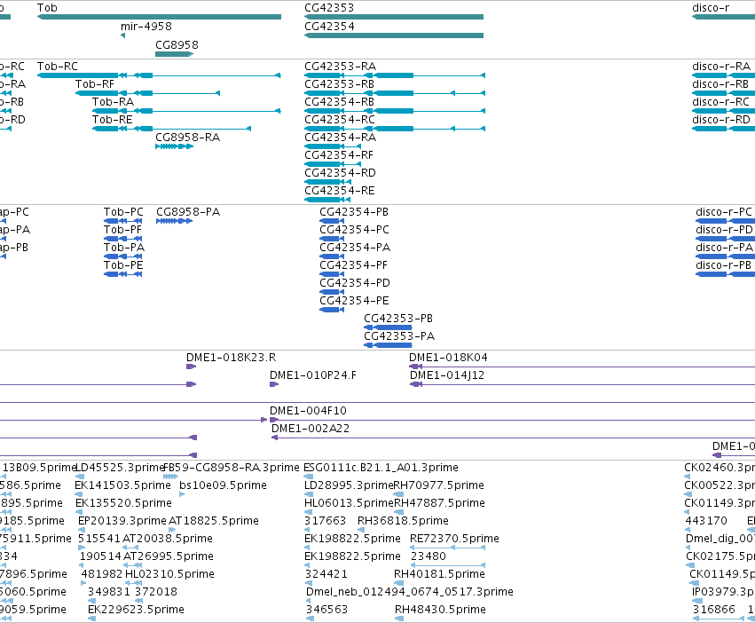This screenshot has width=755, height=623.
Task: Select EST RH70977.5prime
Action: pyautogui.click(x=438, y=485)
